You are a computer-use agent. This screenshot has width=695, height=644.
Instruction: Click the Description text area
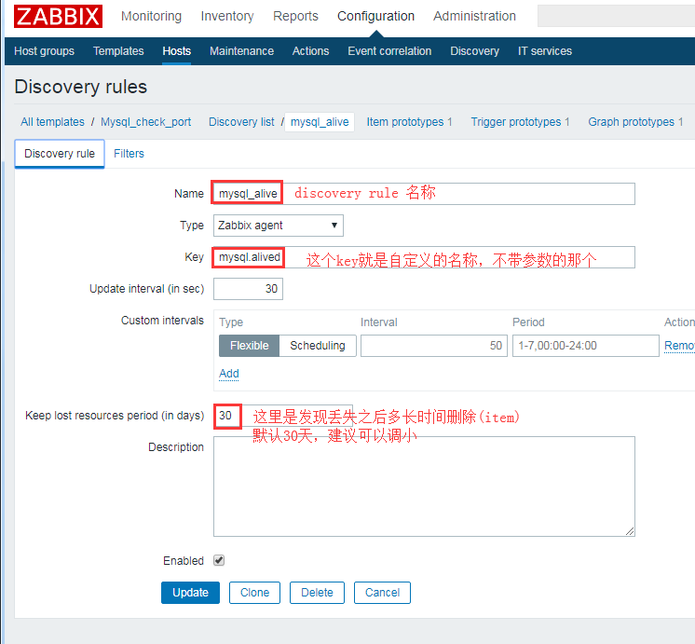coord(424,486)
